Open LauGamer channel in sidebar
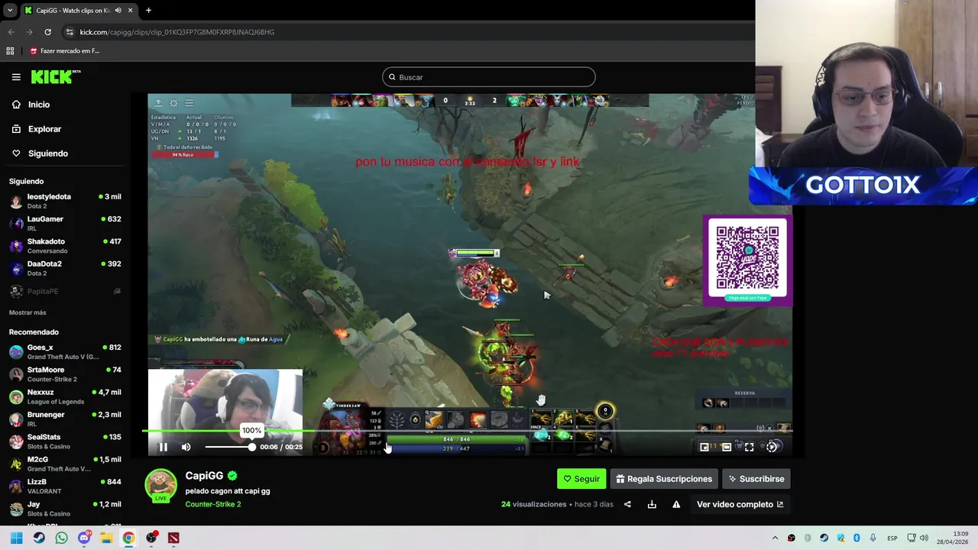 65,223
